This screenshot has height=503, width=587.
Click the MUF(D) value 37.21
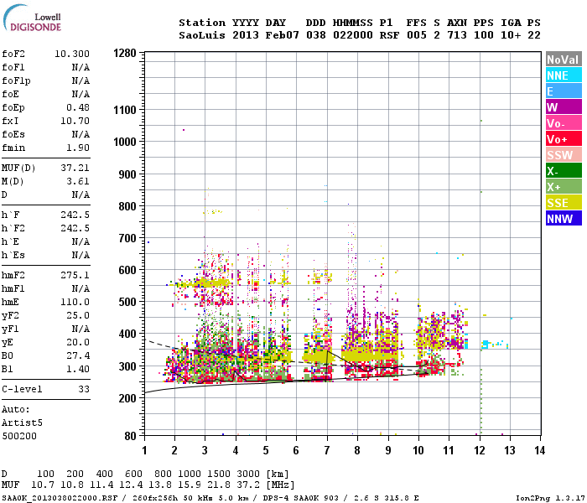coord(75,168)
